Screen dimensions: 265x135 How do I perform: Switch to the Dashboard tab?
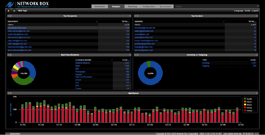(x=100, y=6)
